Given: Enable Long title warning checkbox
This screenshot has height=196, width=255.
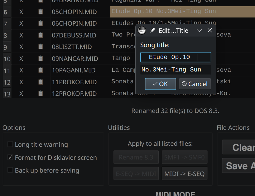Looking at the screenshot, I should pos(10,145).
